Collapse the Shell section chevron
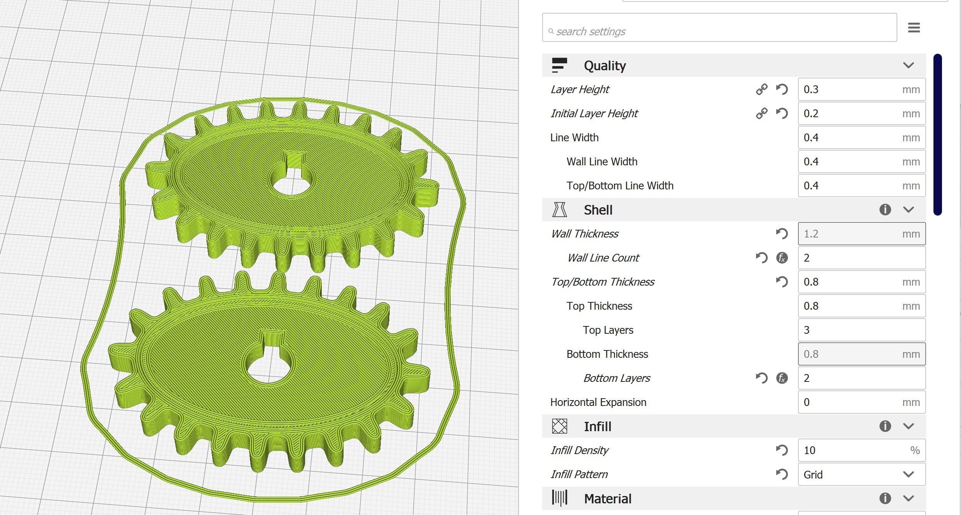Screen dimensions: 961x515 (x=908, y=210)
